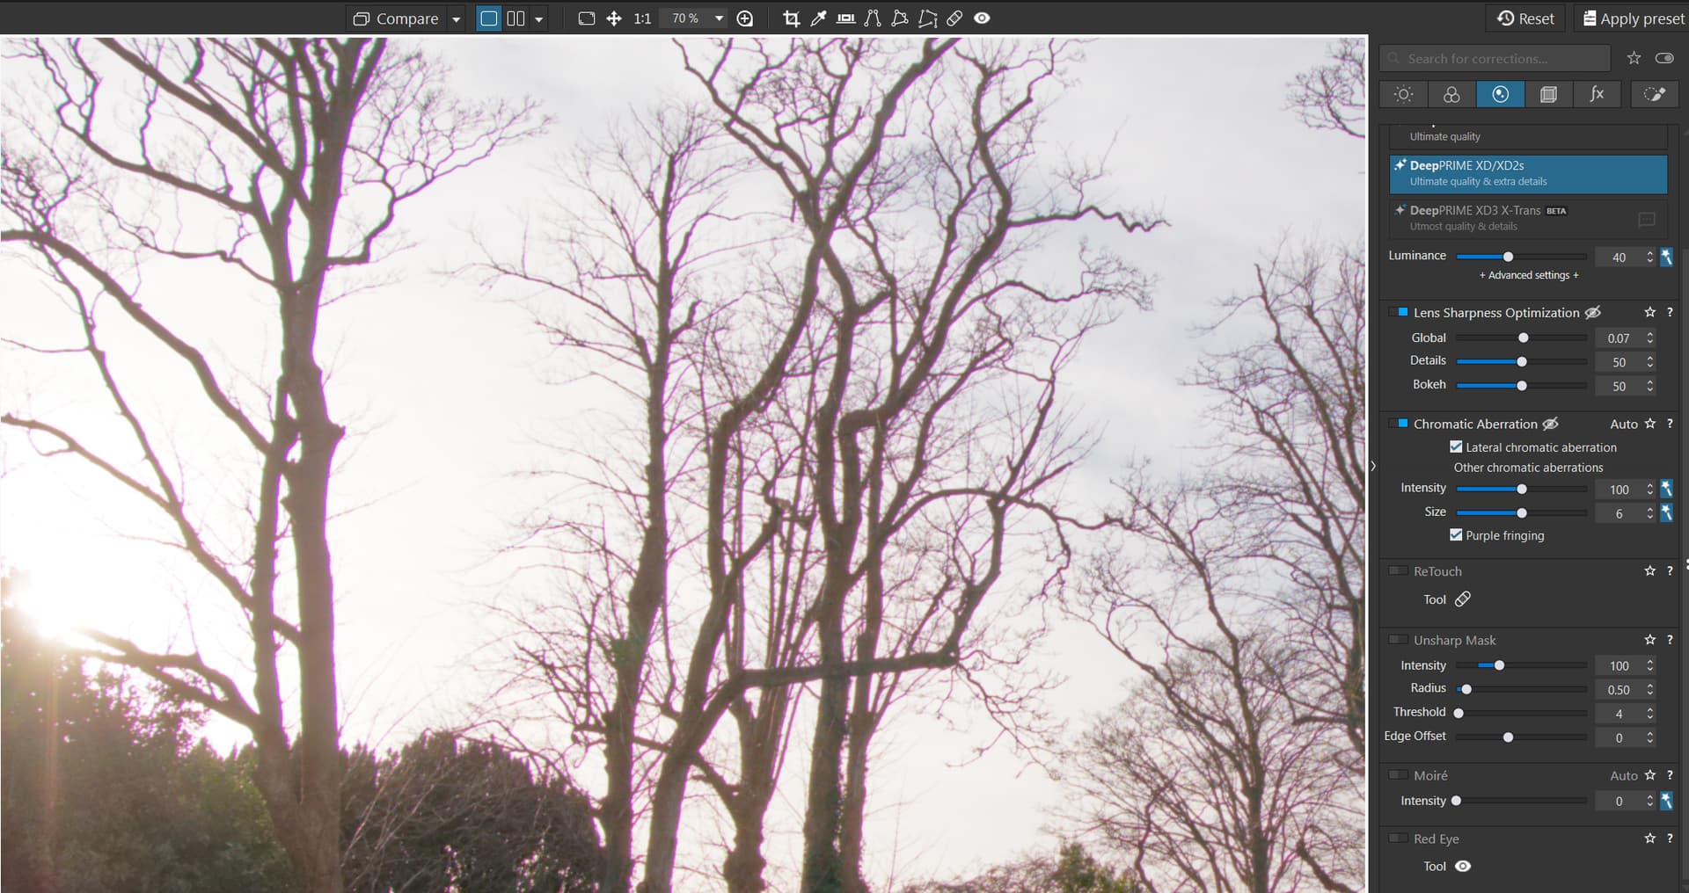The width and height of the screenshot is (1689, 893).
Task: Pick the white balance eyedropper tool
Action: tap(818, 18)
